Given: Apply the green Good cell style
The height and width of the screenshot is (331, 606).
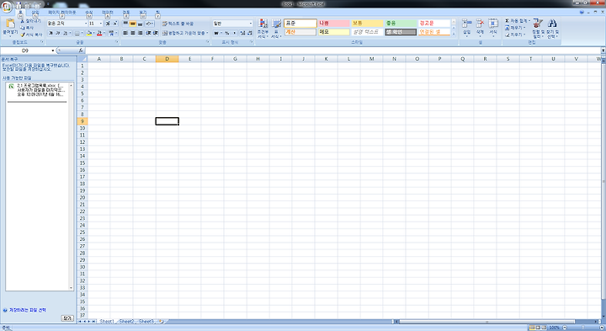Looking at the screenshot, I should pyautogui.click(x=401, y=24).
